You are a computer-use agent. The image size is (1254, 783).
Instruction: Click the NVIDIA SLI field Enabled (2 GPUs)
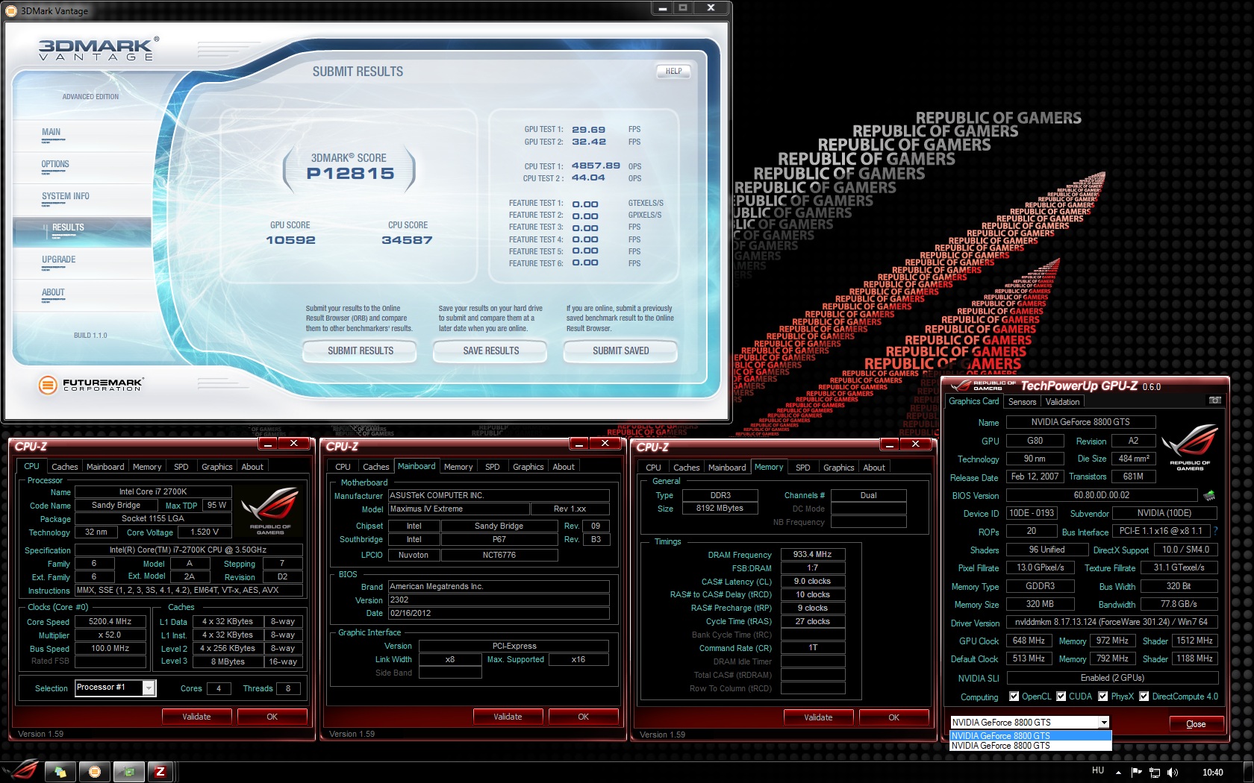1112,678
